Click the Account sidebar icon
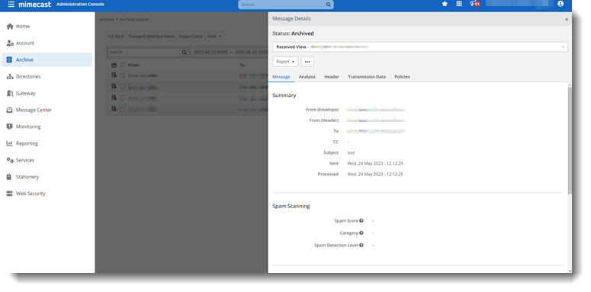This screenshot has width=591, height=292. [x=10, y=43]
